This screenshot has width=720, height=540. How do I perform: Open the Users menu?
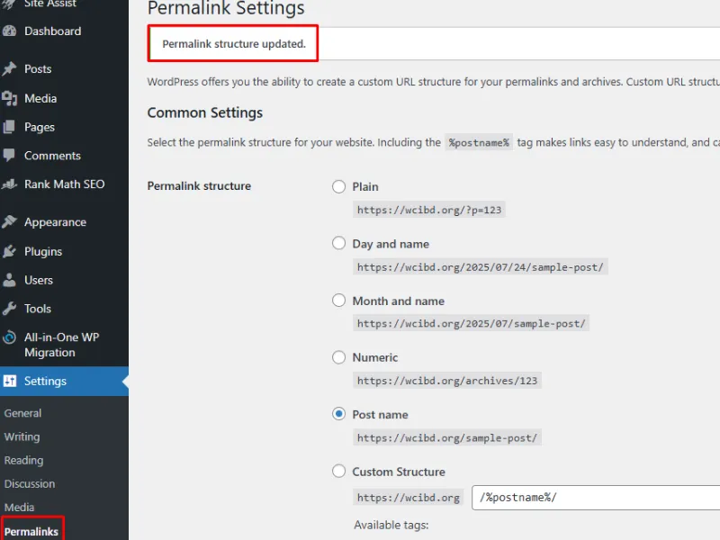[39, 280]
